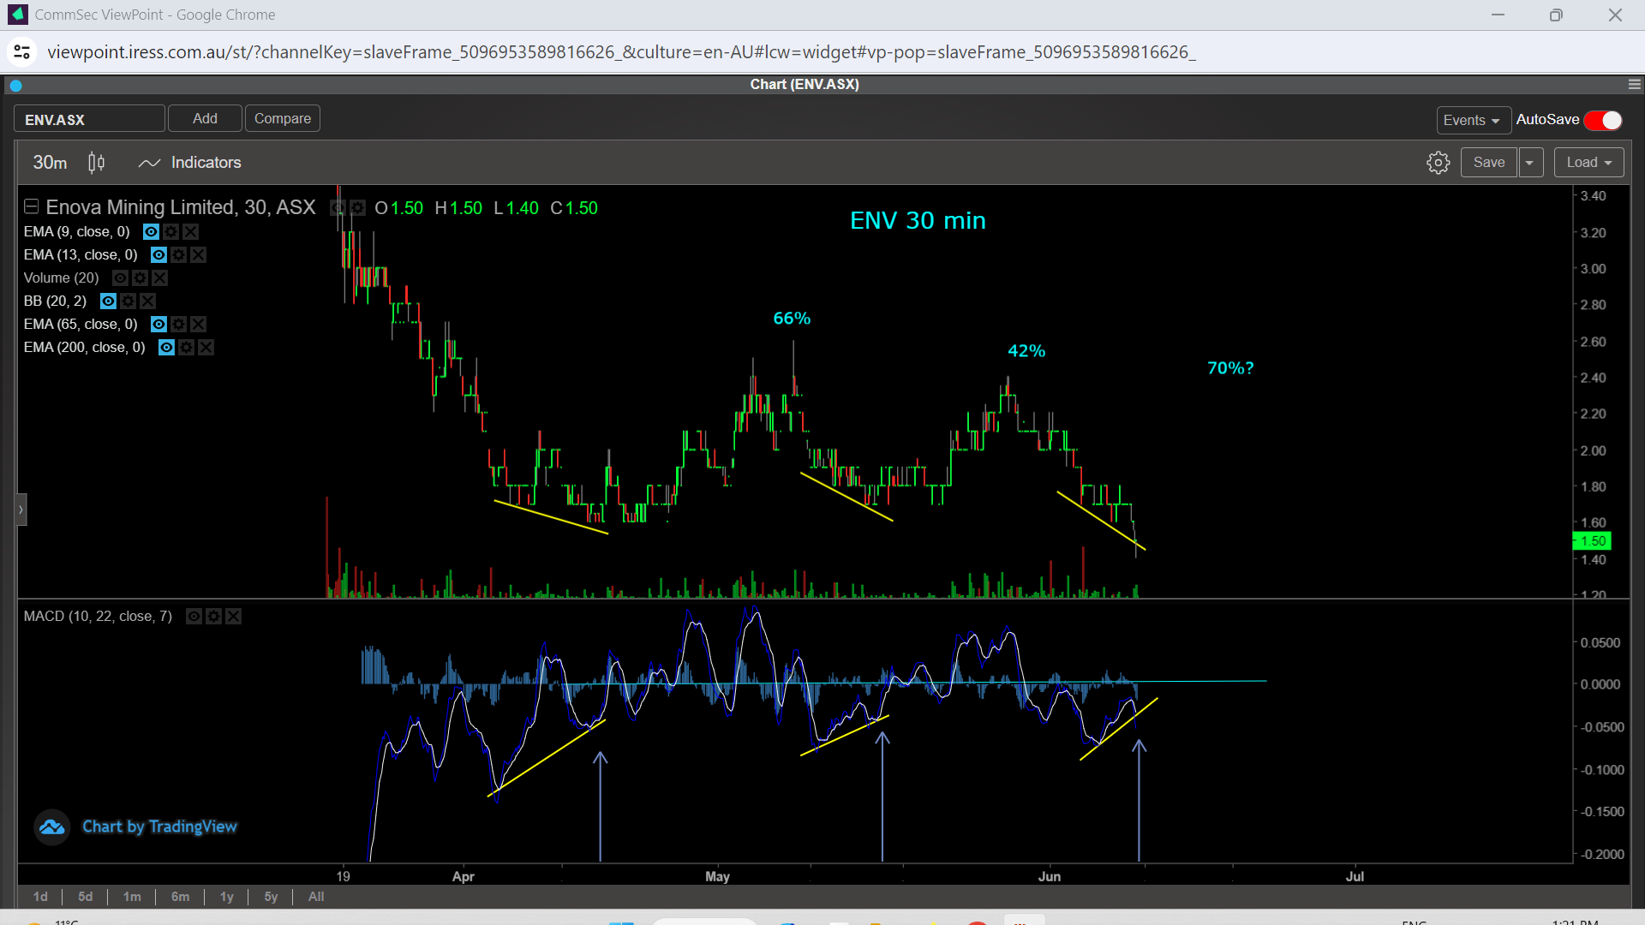This screenshot has height=925, width=1645.
Task: Hide EMA (9, close, 0) line
Action: (x=151, y=232)
